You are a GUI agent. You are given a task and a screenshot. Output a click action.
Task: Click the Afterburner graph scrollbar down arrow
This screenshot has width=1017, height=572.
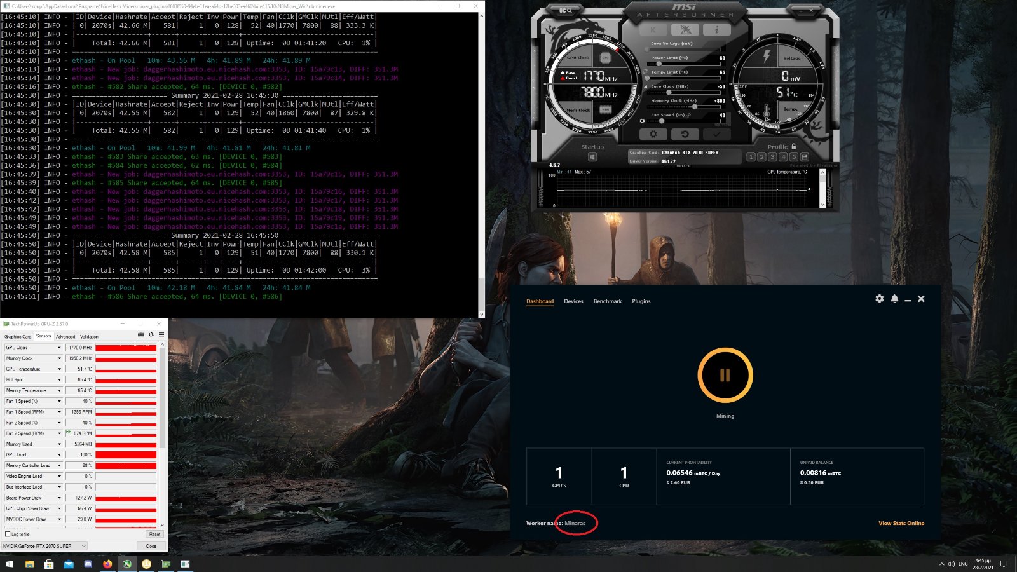822,204
